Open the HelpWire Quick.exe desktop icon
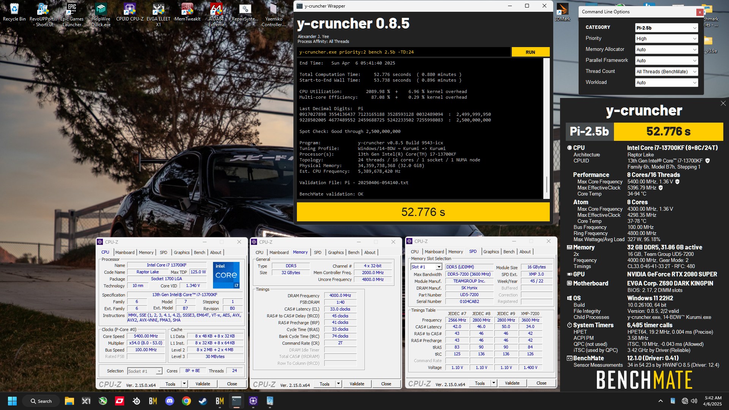 (x=101, y=15)
